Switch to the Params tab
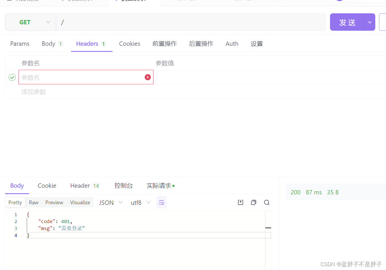This screenshot has height=270, width=386. pos(20,44)
